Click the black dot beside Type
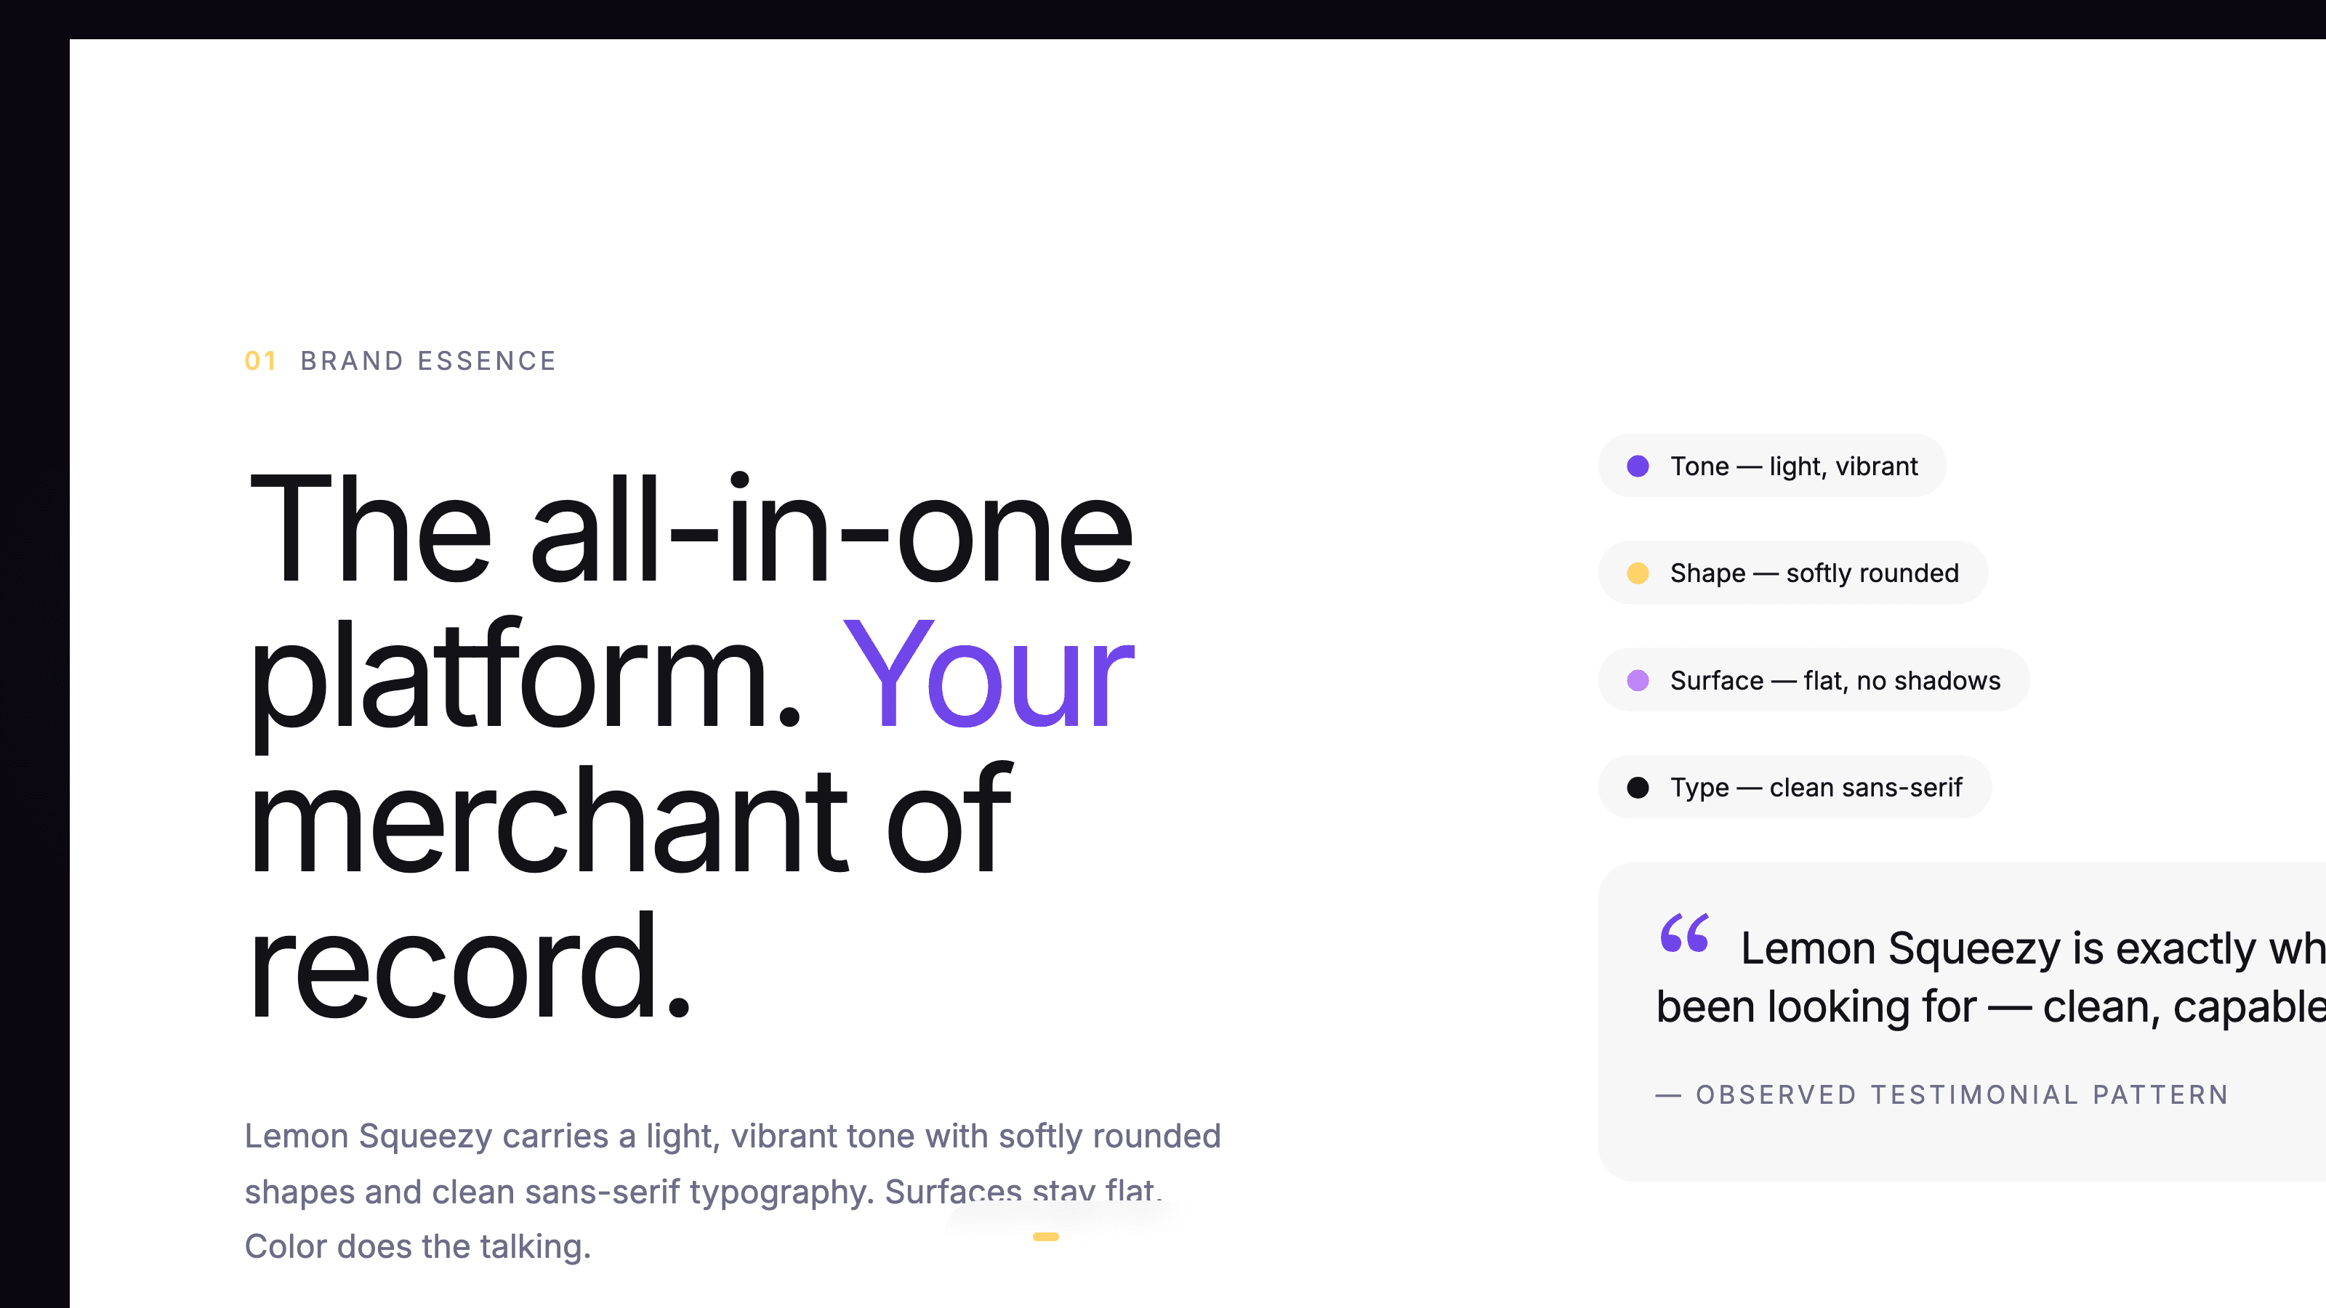This screenshot has height=1308, width=2326. click(1638, 787)
